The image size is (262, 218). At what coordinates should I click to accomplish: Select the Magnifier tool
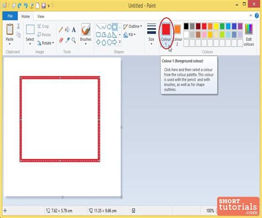click(x=74, y=40)
